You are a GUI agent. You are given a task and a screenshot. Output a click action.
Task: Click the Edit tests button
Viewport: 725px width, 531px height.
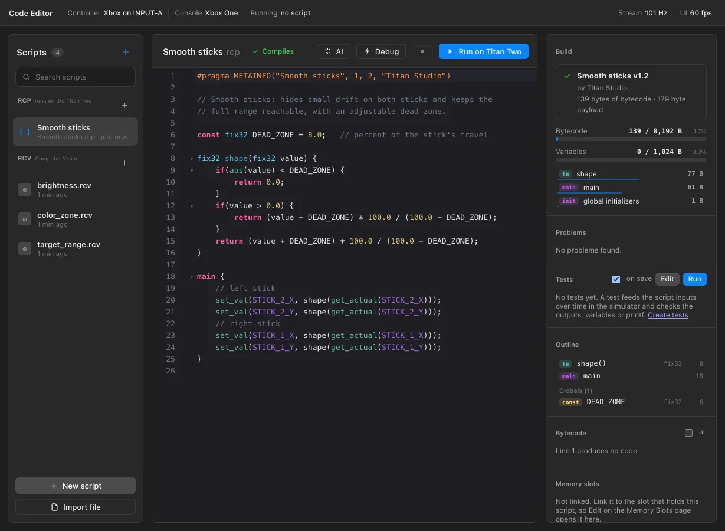coord(667,279)
